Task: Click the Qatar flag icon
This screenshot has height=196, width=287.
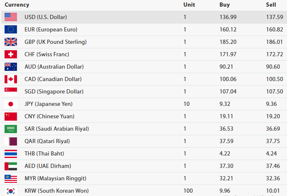Action: pyautogui.click(x=11, y=141)
